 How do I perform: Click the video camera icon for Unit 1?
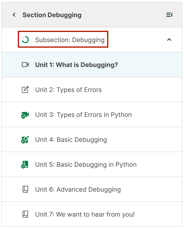tap(25, 65)
